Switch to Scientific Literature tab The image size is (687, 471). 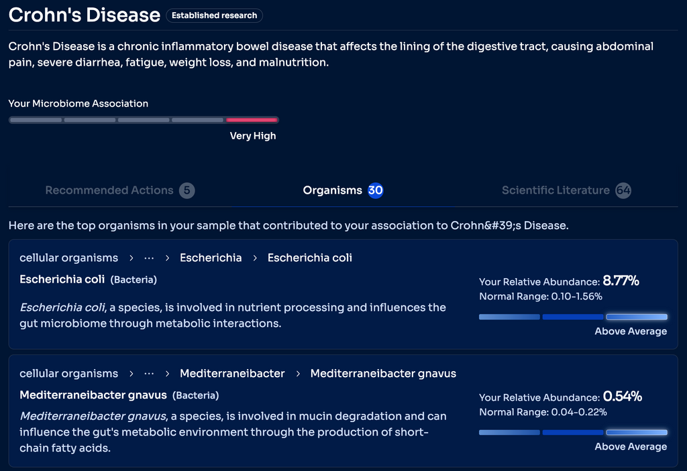point(556,190)
